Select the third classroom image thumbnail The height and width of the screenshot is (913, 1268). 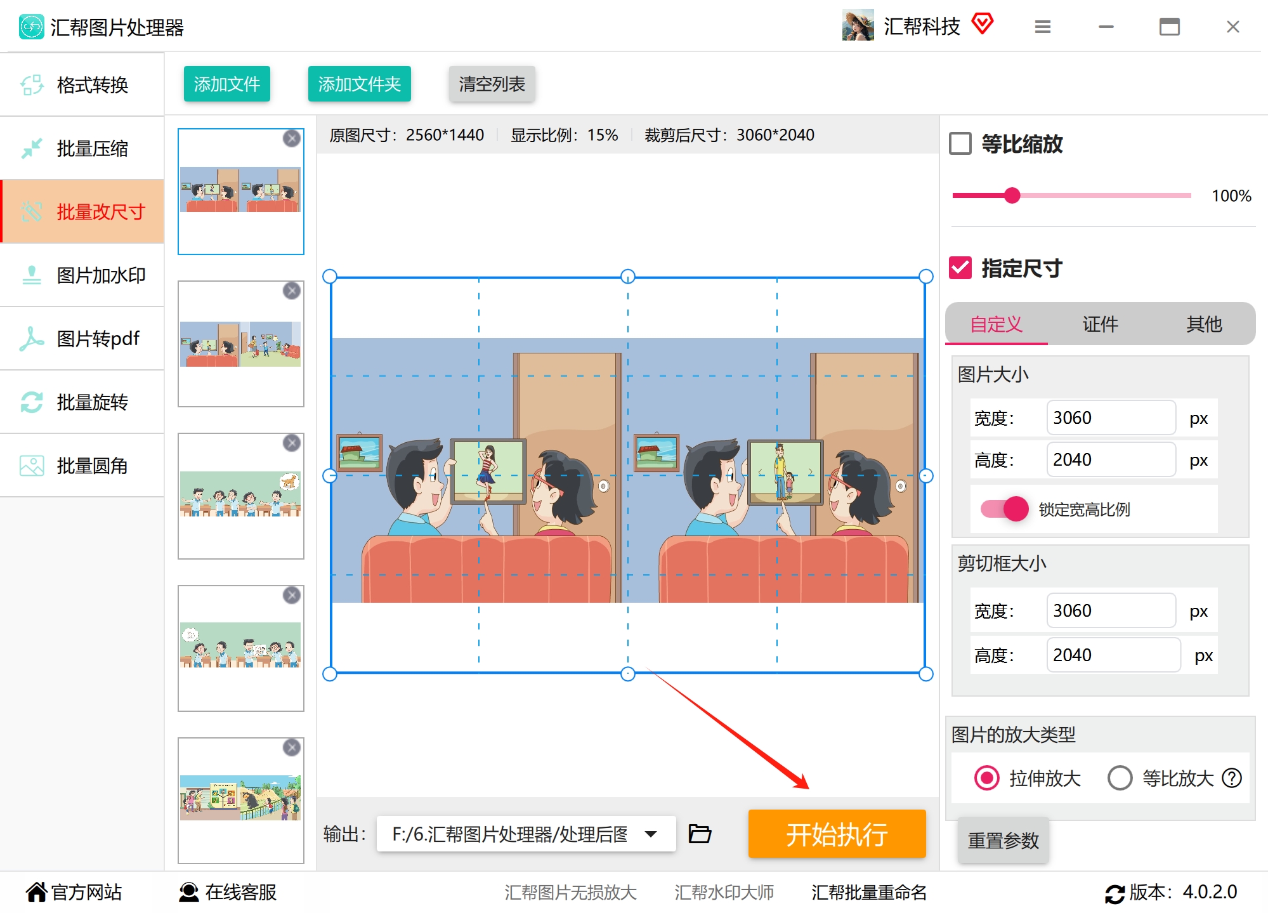coord(241,496)
